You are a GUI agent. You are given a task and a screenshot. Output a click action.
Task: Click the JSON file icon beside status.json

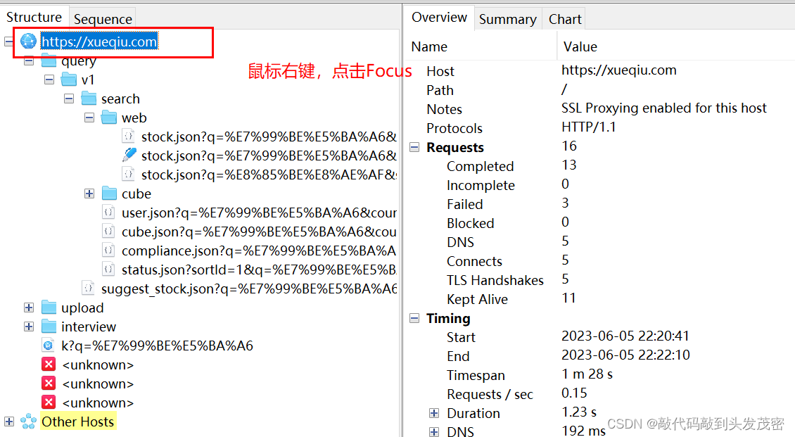click(108, 270)
